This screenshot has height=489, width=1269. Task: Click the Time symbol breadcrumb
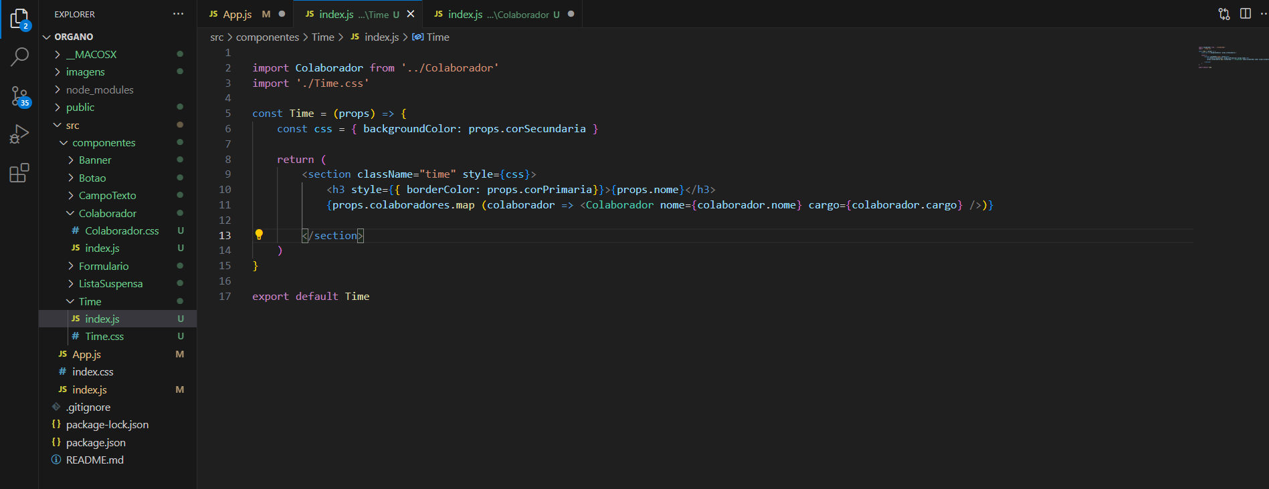click(431, 37)
